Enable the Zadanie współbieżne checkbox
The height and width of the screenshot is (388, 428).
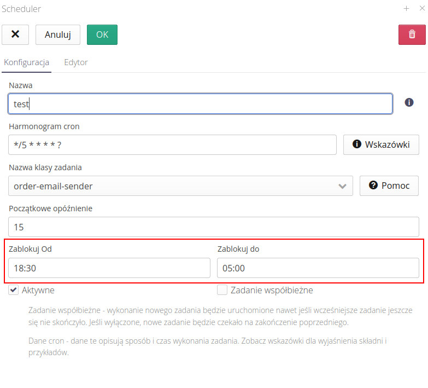[222, 290]
